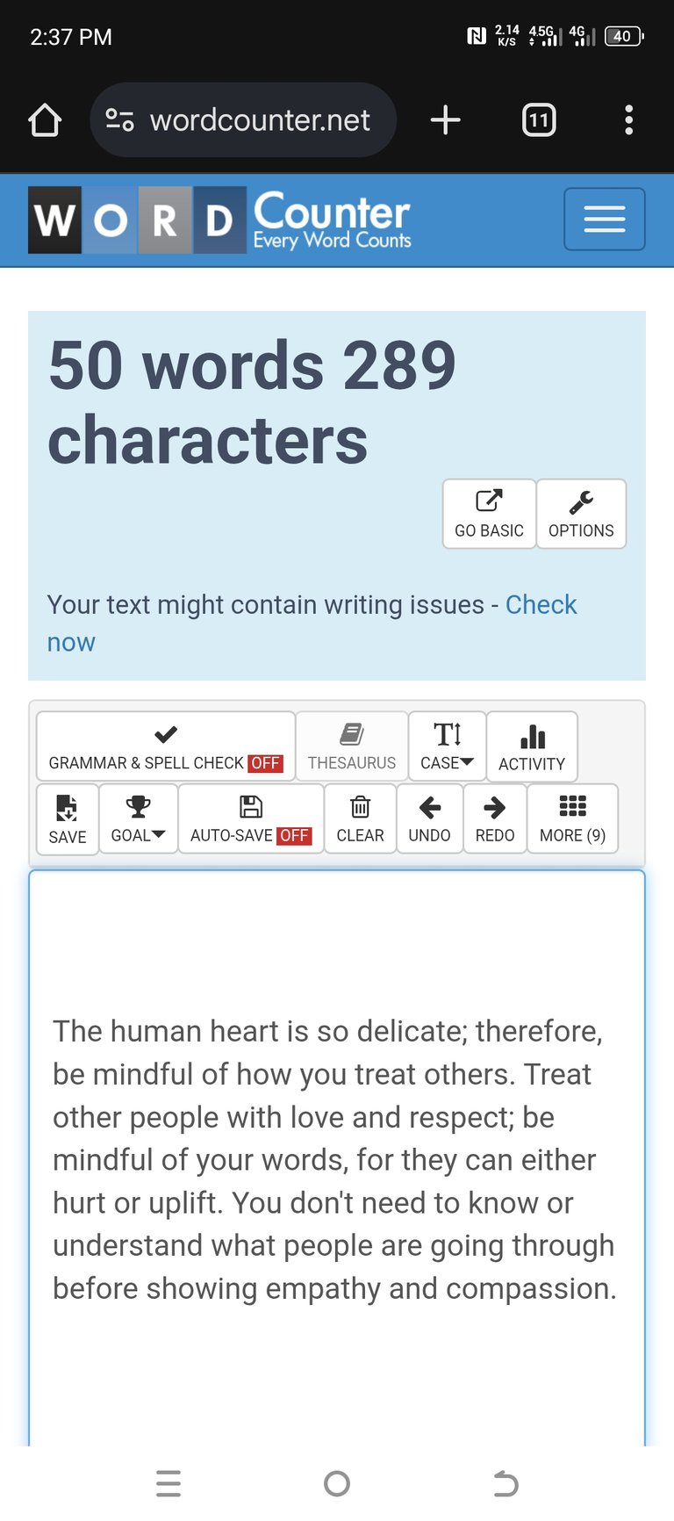Expand the Case dropdown
The width and height of the screenshot is (674, 1521).
pos(447,746)
